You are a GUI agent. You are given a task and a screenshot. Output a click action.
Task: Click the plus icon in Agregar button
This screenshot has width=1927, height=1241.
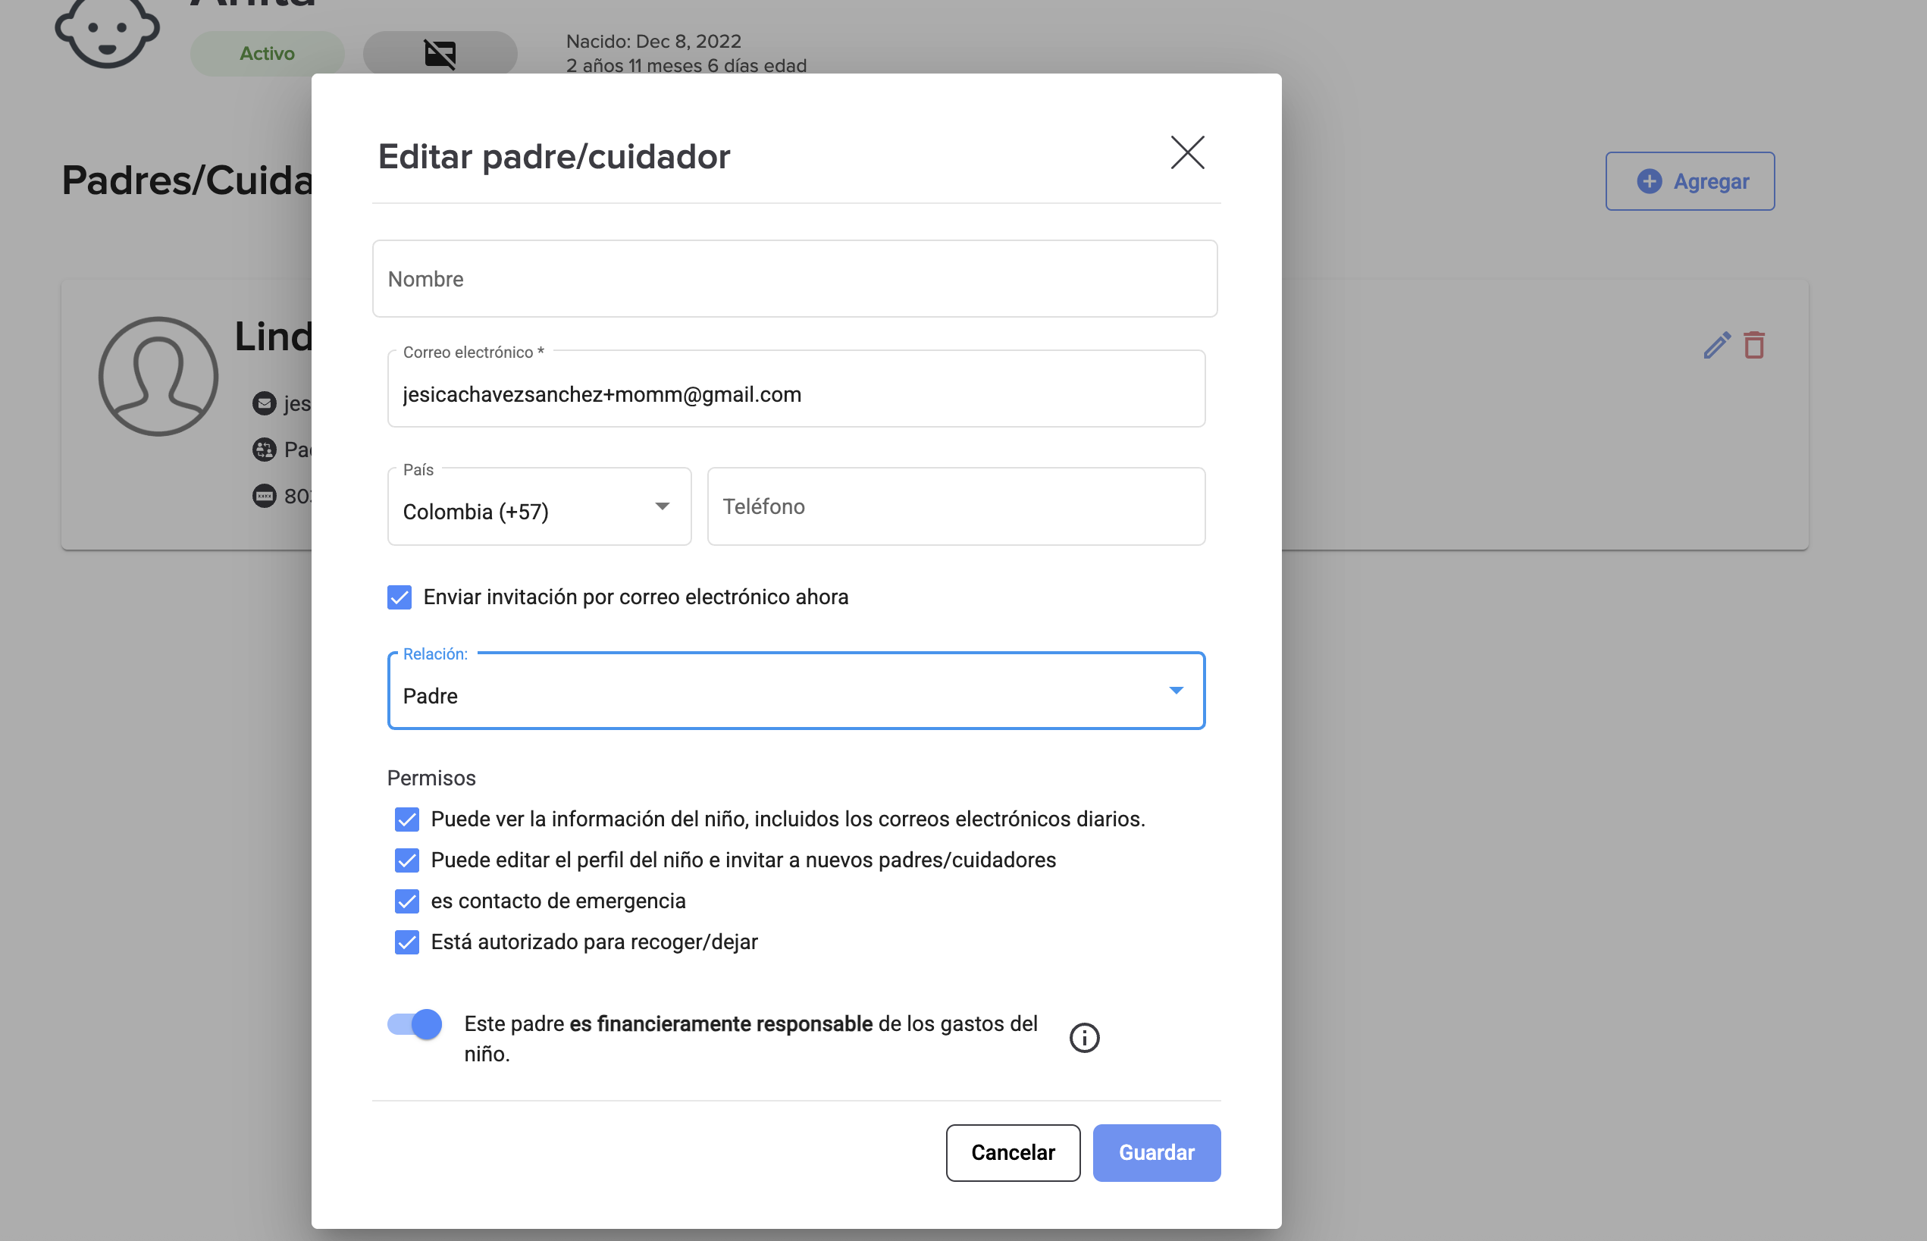click(1649, 181)
